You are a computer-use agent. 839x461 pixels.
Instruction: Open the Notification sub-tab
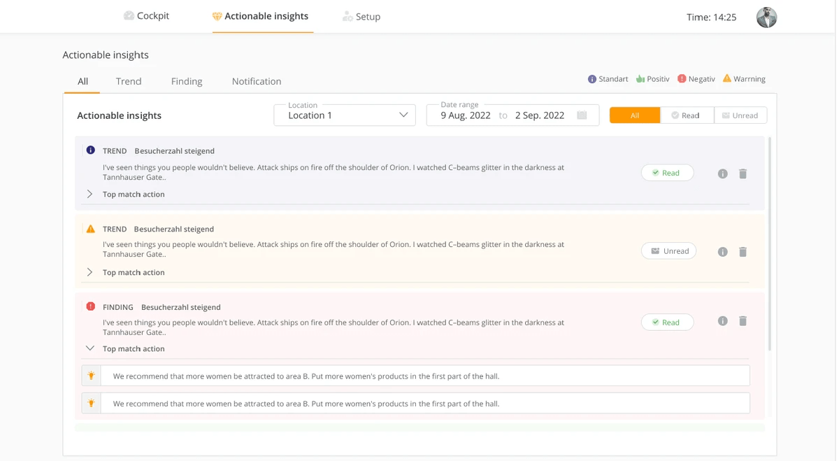pyautogui.click(x=256, y=81)
